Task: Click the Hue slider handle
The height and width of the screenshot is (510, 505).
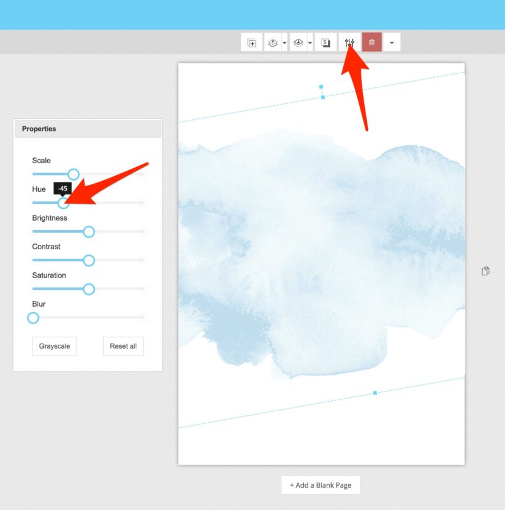Action: (63, 203)
